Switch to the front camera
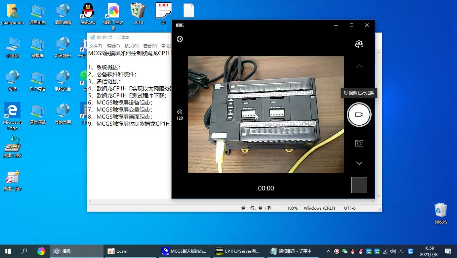 [359, 44]
